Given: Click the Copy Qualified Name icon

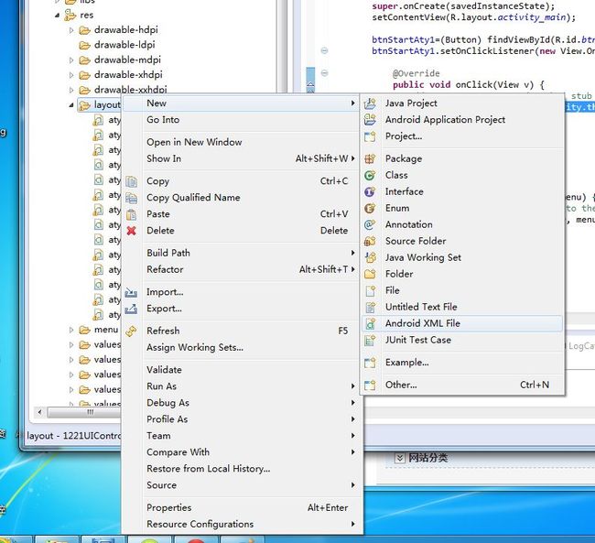Looking at the screenshot, I should point(131,198).
